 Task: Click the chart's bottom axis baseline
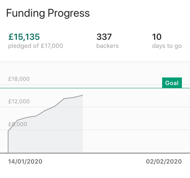point(95,153)
